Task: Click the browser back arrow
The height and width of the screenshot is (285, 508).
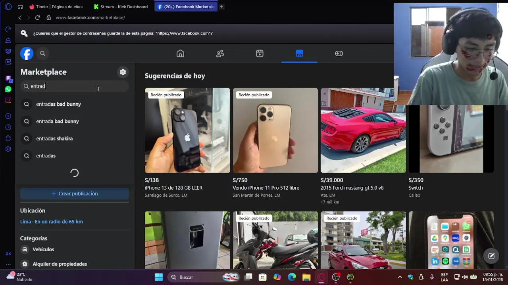Action: point(20,17)
